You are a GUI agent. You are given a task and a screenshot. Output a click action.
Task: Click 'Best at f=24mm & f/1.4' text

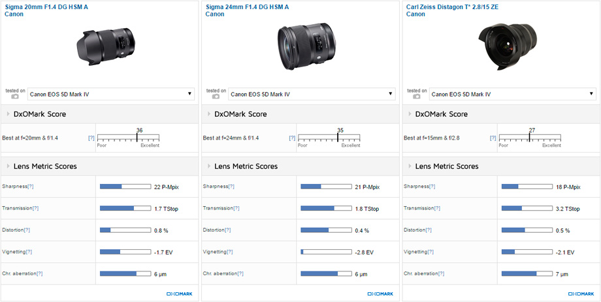click(231, 138)
